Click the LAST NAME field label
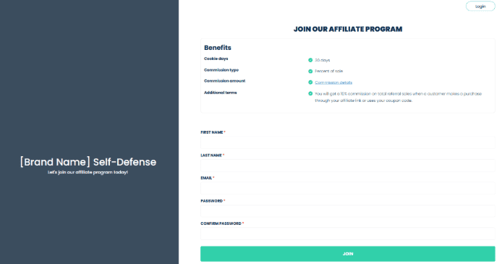Image resolution: width=502 pixels, height=264 pixels. 211,156
